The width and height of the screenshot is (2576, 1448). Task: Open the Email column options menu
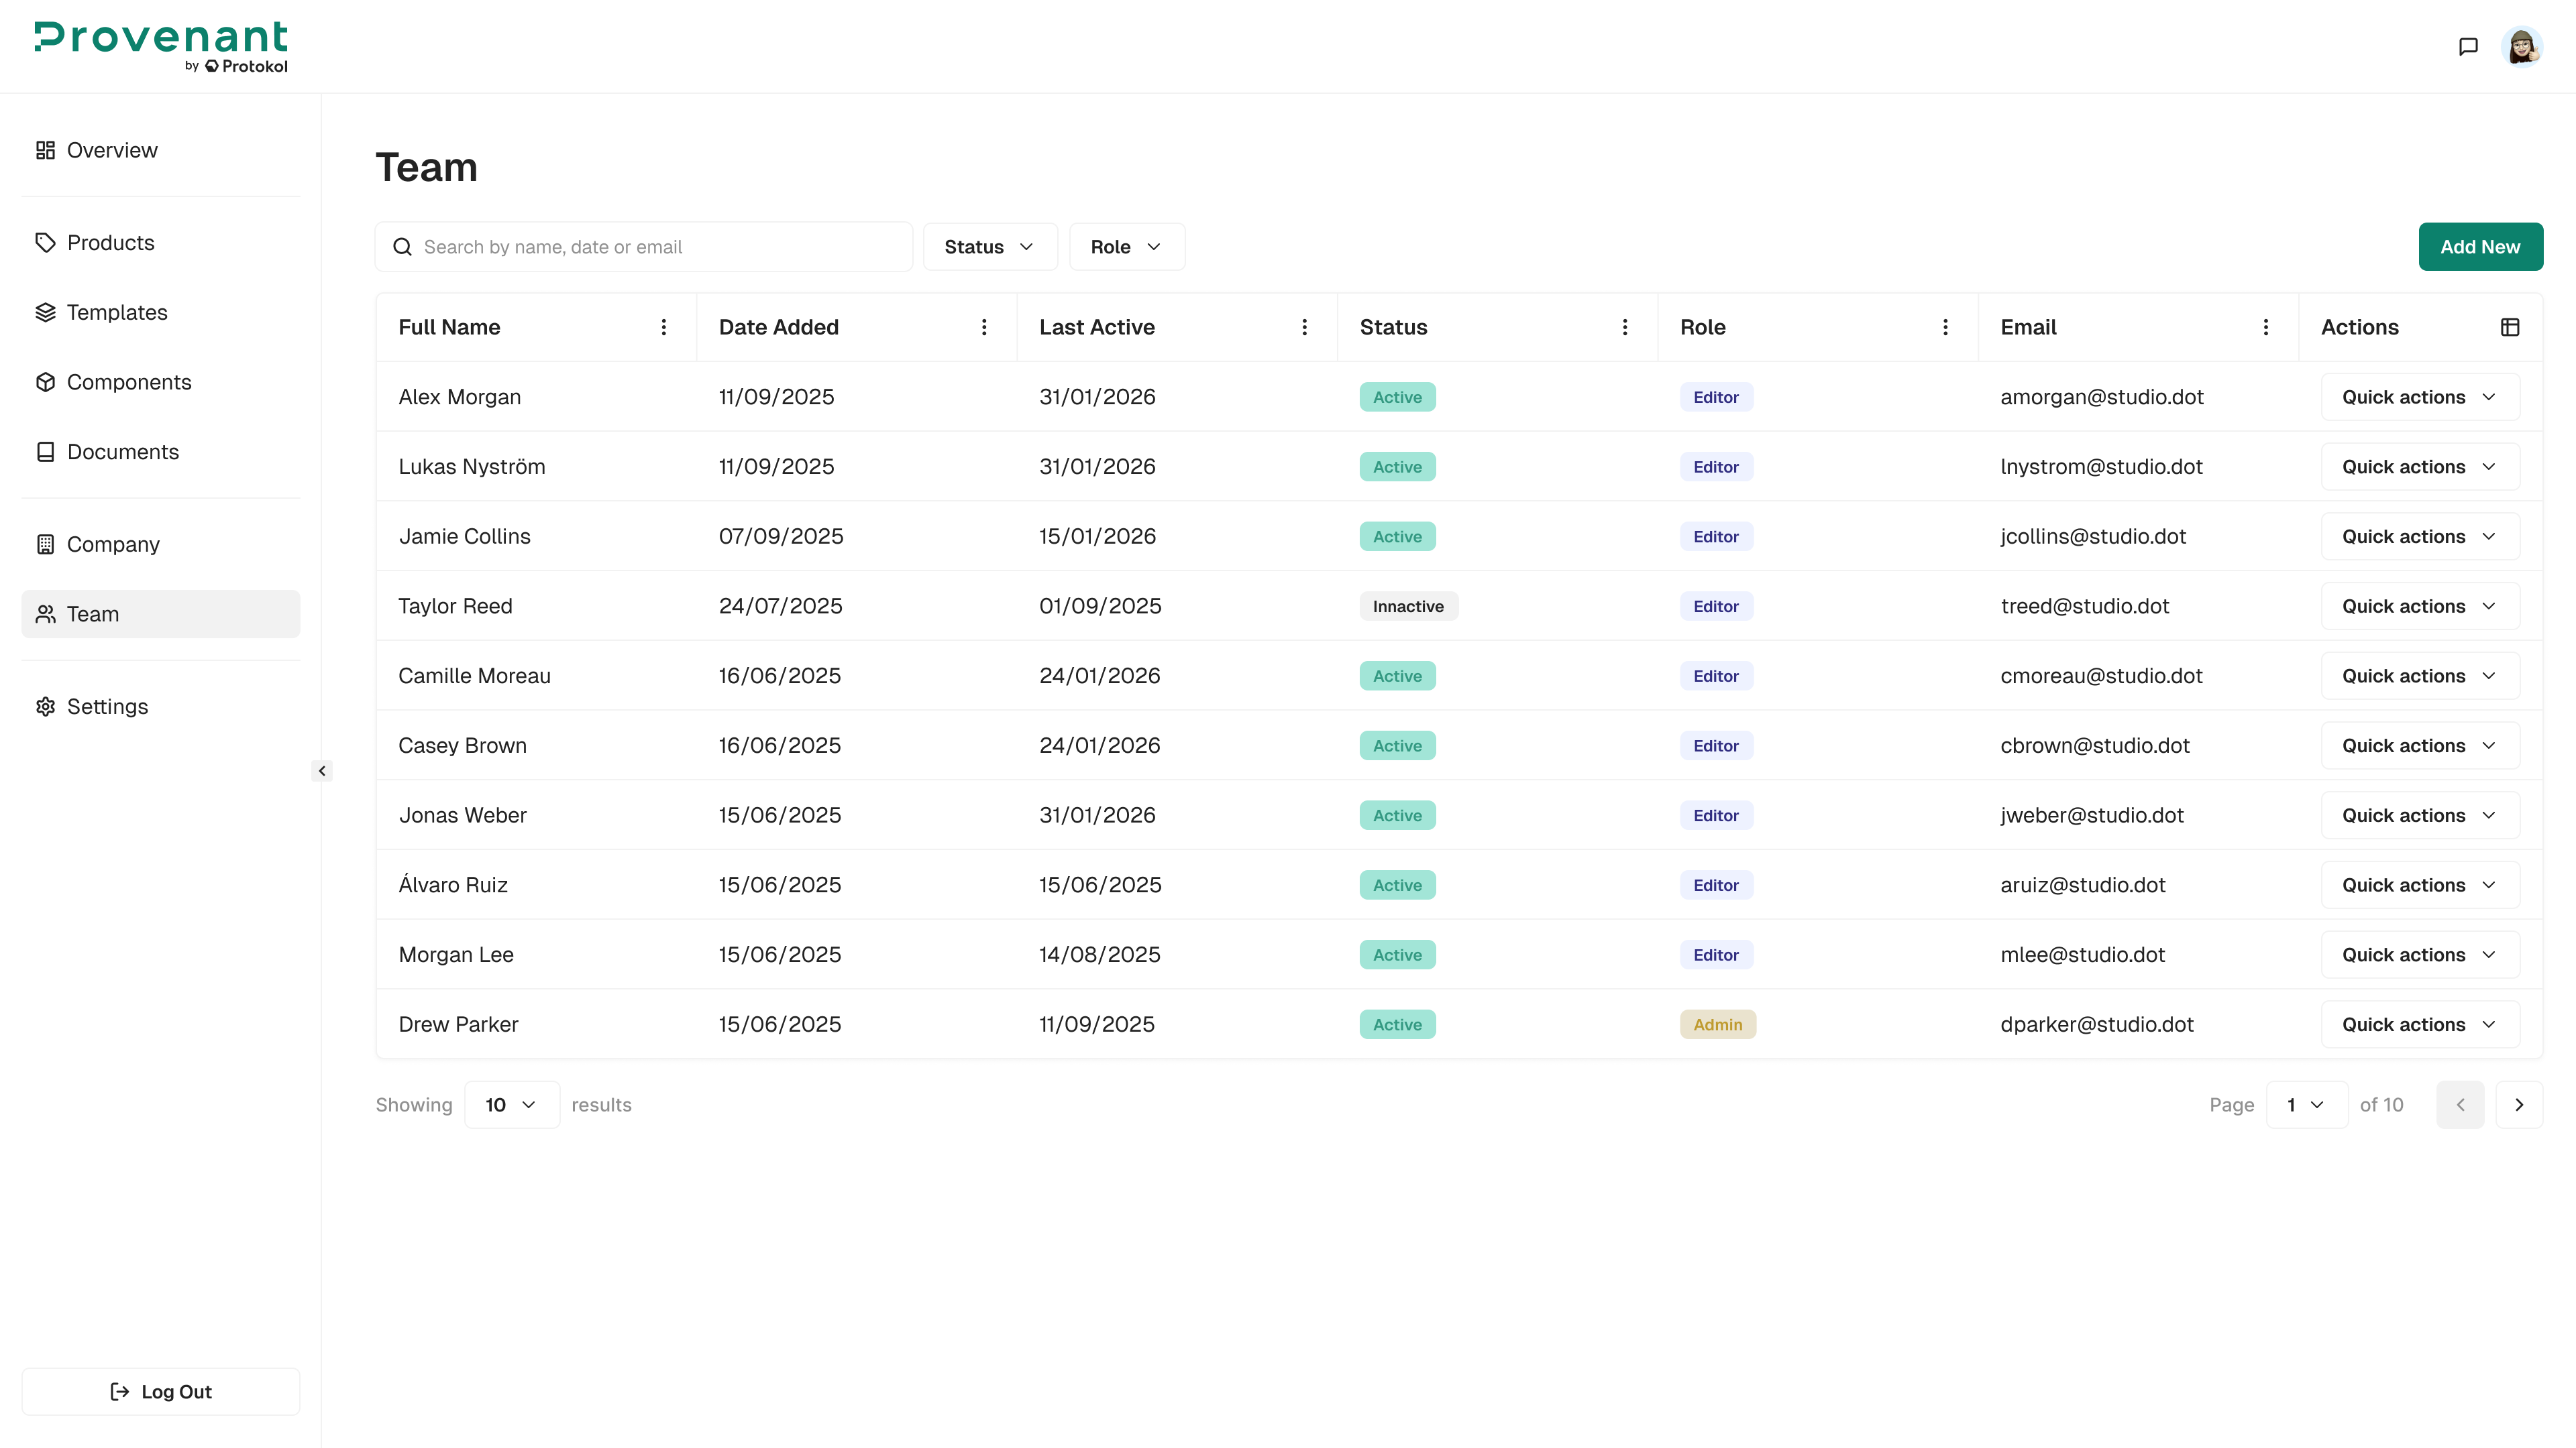(2266, 326)
